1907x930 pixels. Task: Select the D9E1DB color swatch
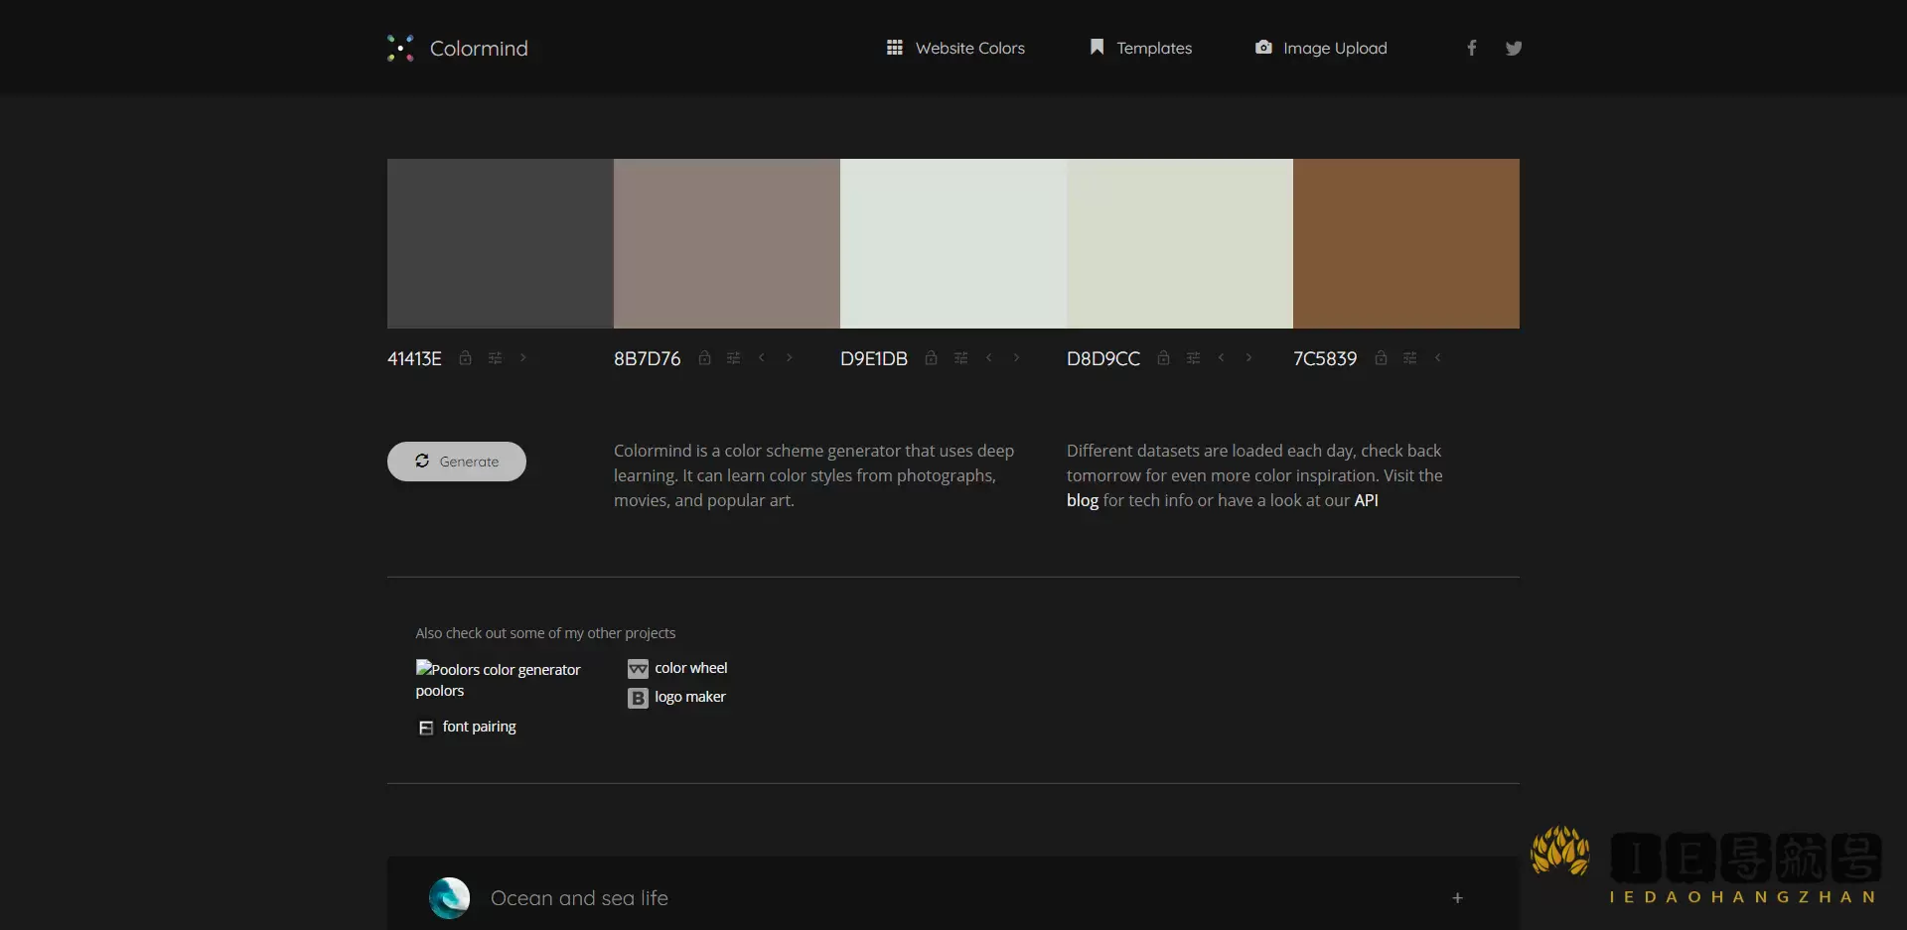(x=952, y=243)
